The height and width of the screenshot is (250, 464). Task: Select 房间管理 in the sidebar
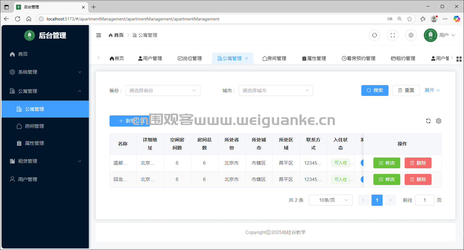(x=45, y=126)
